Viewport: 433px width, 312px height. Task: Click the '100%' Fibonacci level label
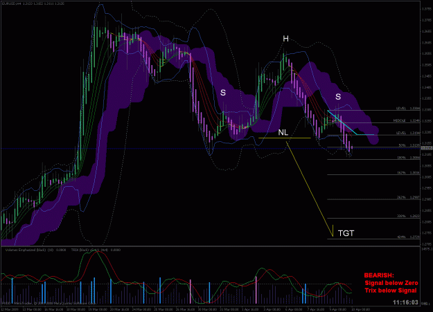(402, 158)
